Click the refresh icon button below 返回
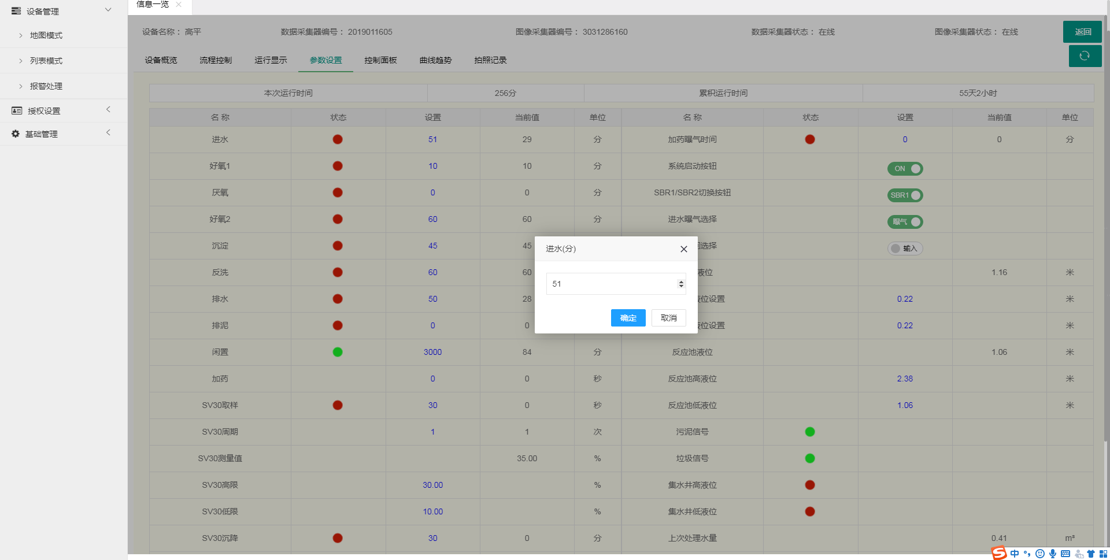The height and width of the screenshot is (560, 1110). coord(1085,56)
